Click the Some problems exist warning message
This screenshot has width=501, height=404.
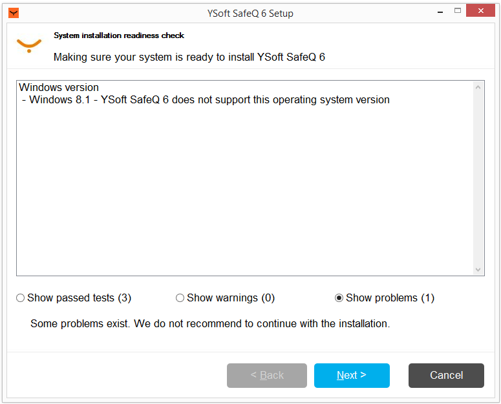(210, 323)
